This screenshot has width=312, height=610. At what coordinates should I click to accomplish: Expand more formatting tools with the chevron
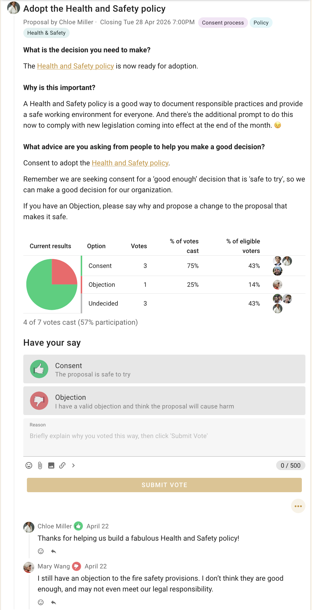point(74,465)
